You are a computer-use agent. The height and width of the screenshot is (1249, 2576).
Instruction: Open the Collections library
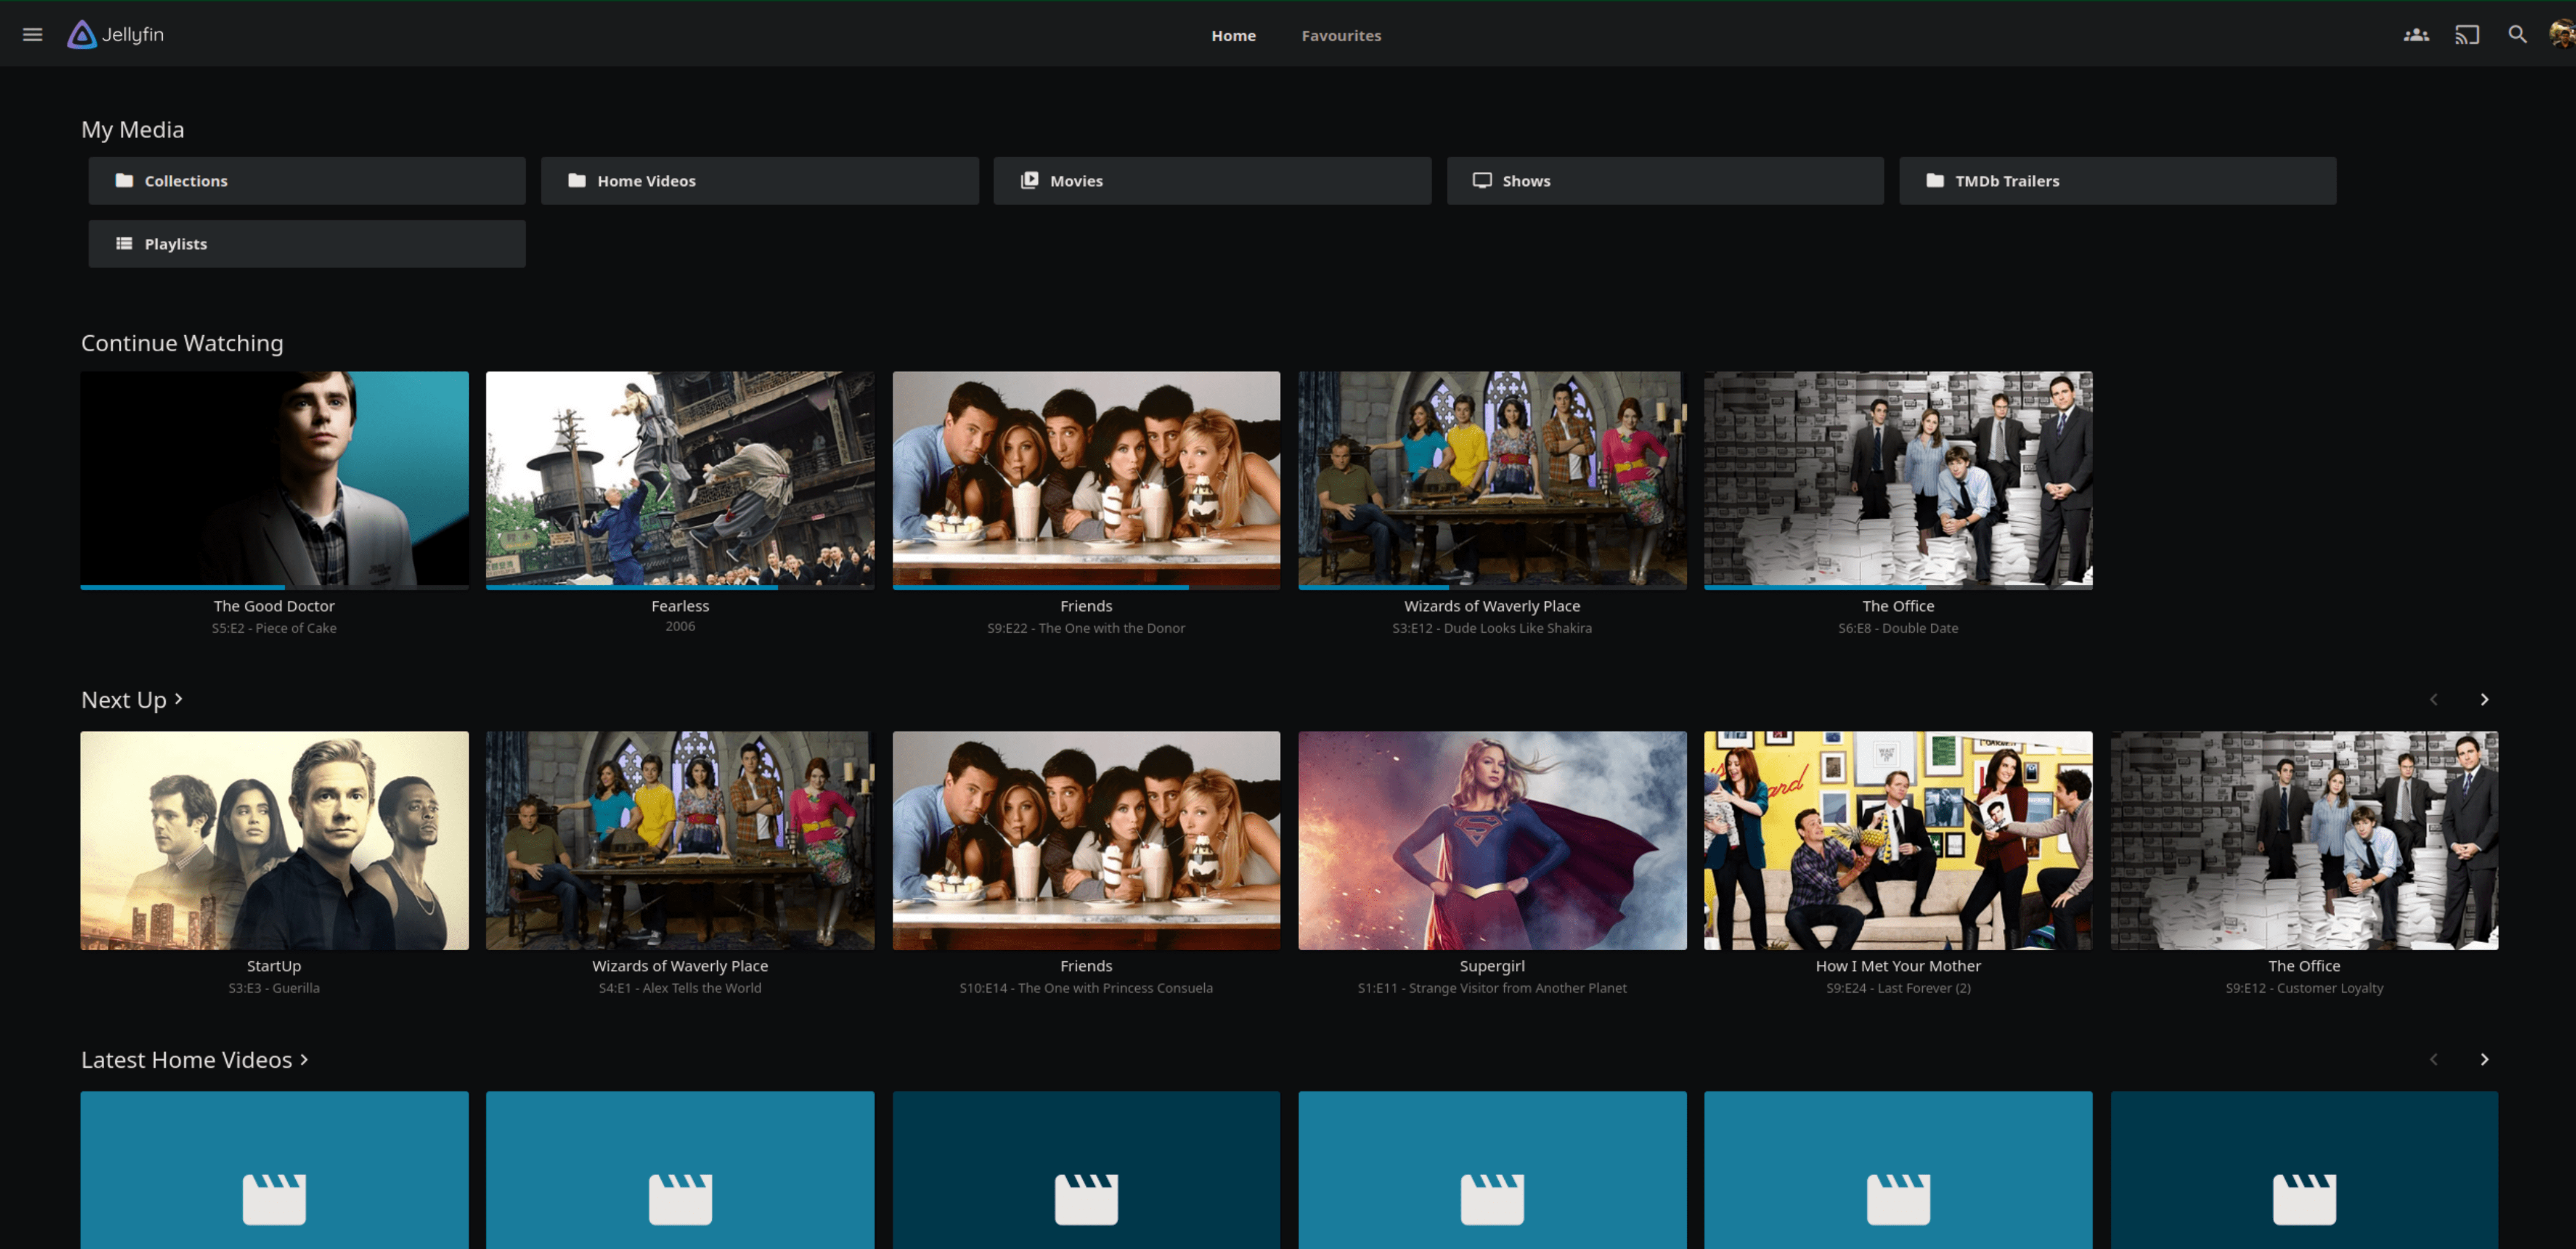(x=307, y=181)
